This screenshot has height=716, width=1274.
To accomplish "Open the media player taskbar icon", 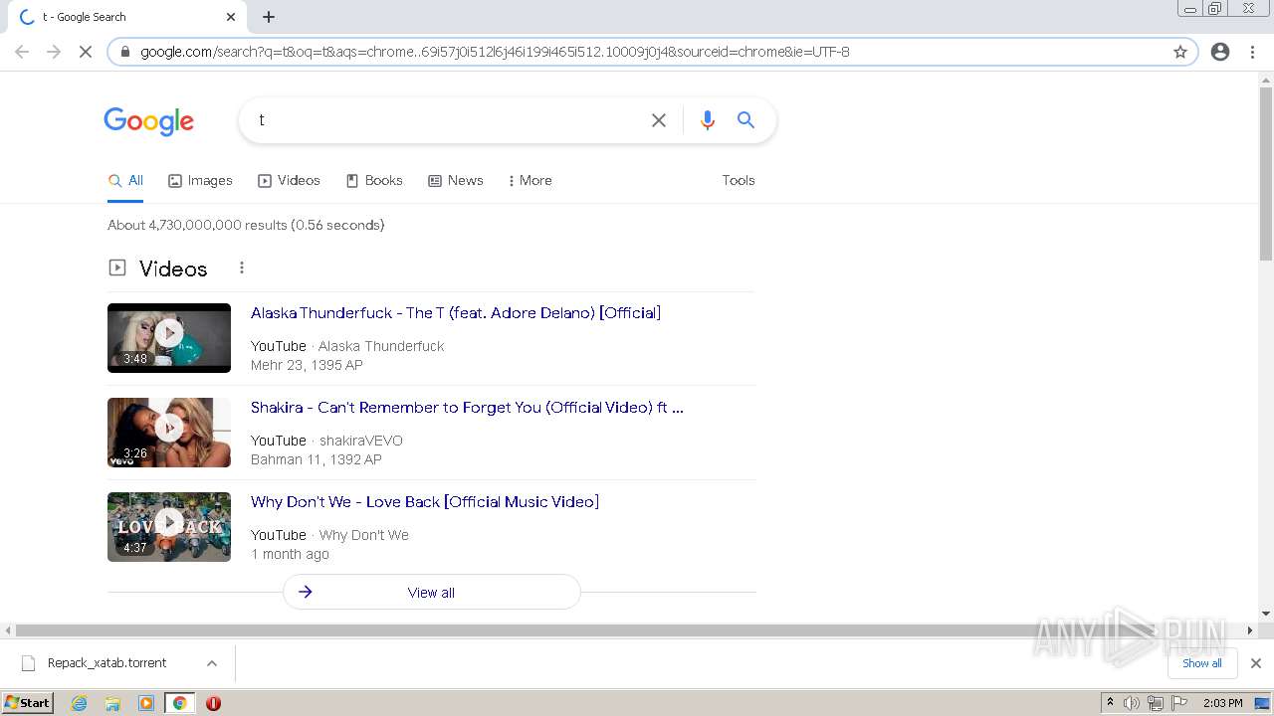I will click(146, 703).
